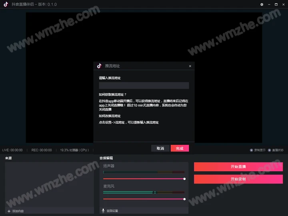Minimize the Douyin live companion window

269,4
